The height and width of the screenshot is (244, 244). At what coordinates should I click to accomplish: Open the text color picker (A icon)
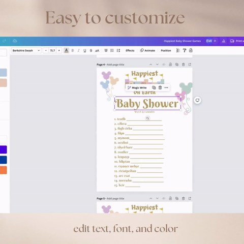[x=66, y=50]
